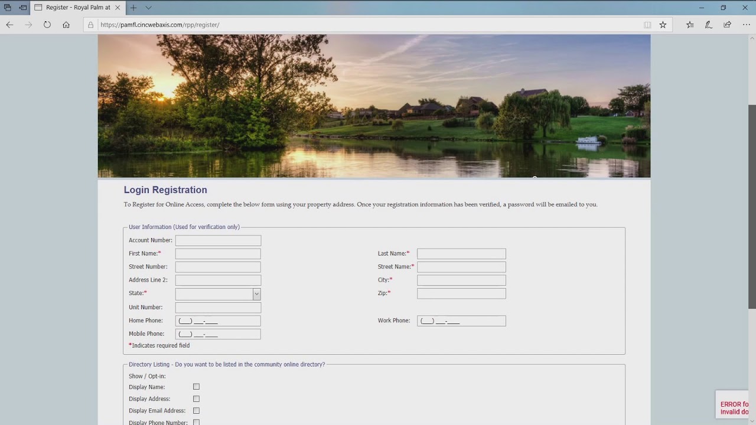Click the 'Indicates required field' note
Screen dimensions: 756x425
coord(159,346)
